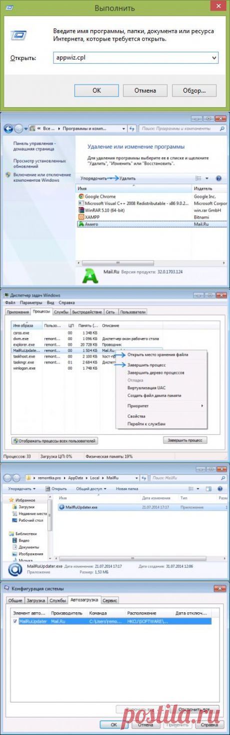Image resolution: width=230 pixels, height=735 pixels.
Task: Choose Завершить дерево процессов
Action: coord(156,373)
